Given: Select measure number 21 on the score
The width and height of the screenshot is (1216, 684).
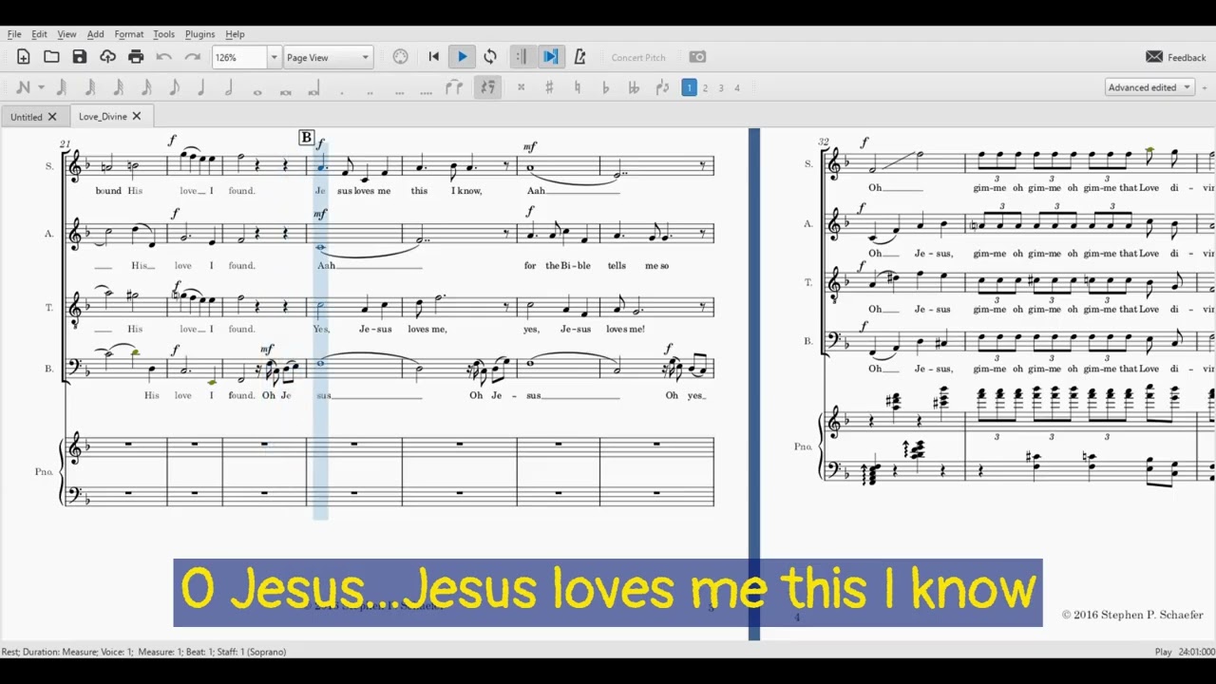Looking at the screenshot, I should tap(65, 144).
